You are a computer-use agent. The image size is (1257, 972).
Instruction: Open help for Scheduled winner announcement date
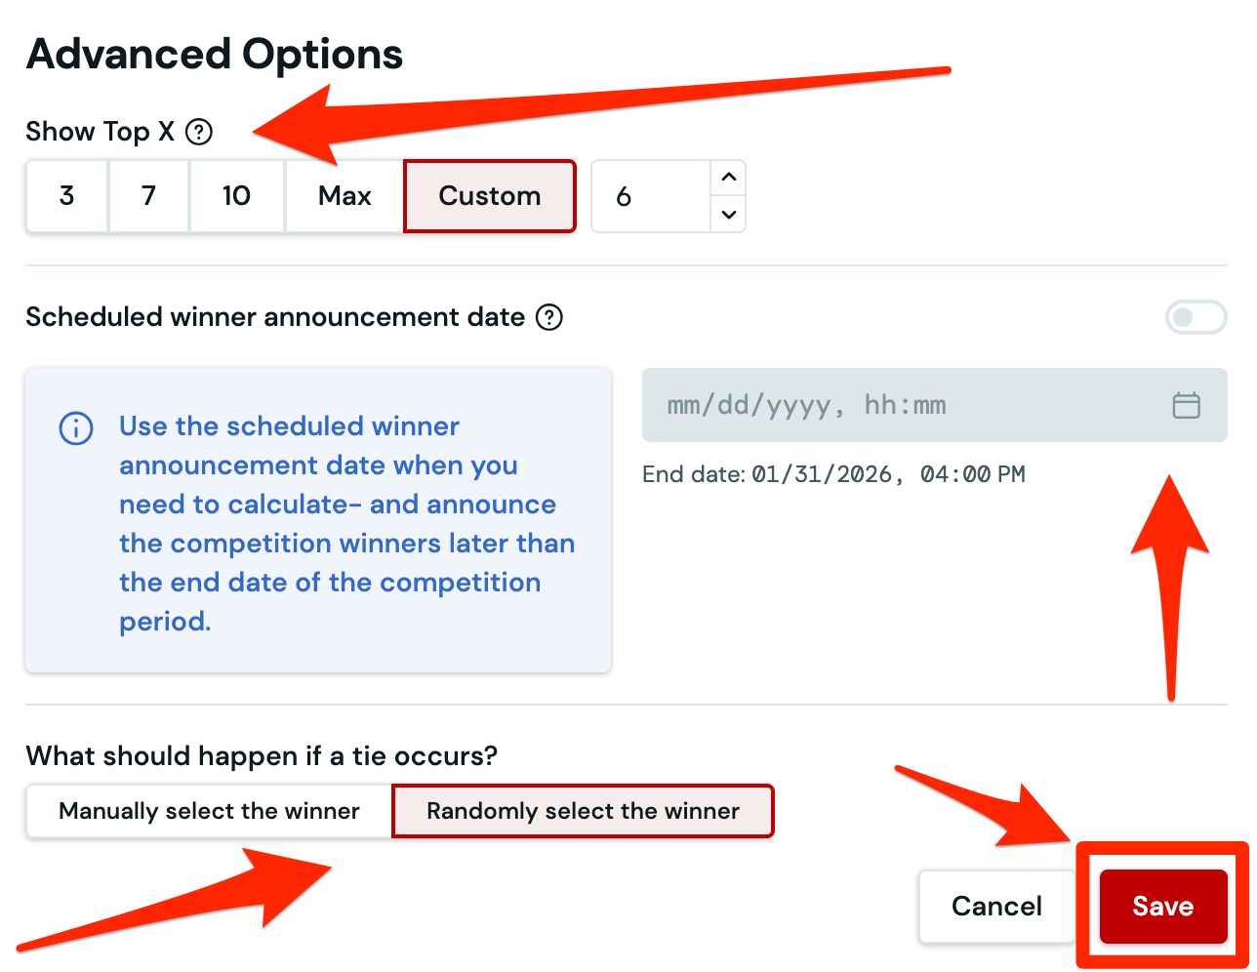[549, 317]
